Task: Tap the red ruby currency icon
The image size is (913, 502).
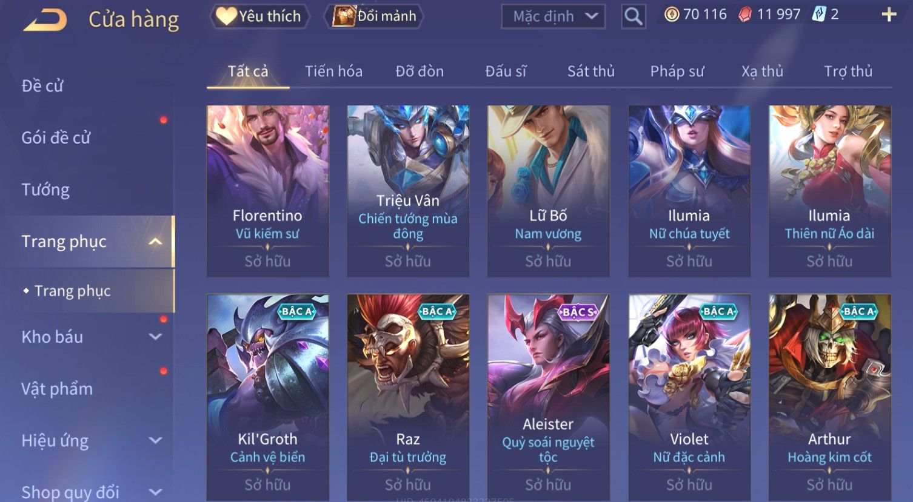Action: click(x=745, y=15)
